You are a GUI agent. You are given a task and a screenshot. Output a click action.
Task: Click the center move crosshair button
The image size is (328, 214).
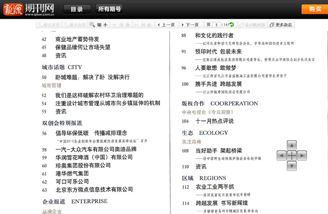[292, 155]
